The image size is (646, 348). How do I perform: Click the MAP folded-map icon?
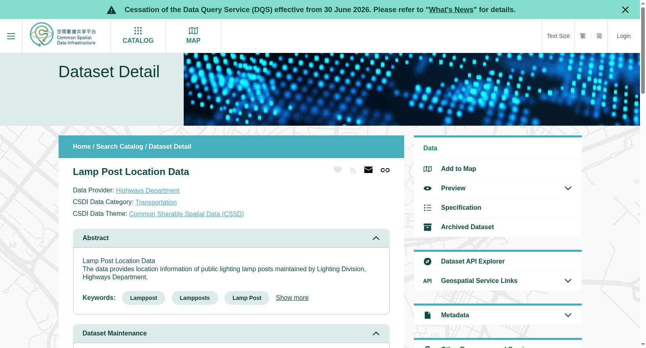[193, 31]
